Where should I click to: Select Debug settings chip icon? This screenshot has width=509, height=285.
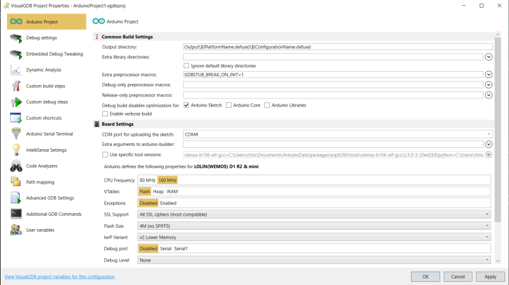pyautogui.click(x=16, y=38)
